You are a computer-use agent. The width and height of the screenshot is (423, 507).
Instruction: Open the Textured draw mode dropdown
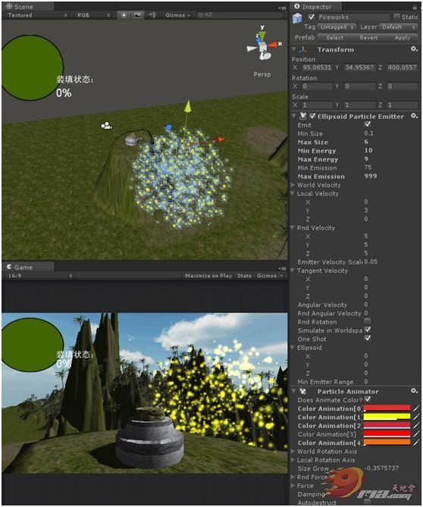pyautogui.click(x=37, y=15)
